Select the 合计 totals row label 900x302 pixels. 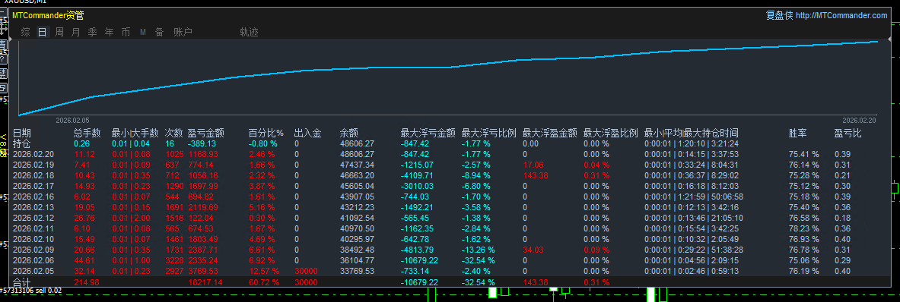(x=22, y=282)
